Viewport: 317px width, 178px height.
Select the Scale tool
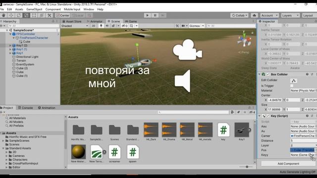[26, 15]
